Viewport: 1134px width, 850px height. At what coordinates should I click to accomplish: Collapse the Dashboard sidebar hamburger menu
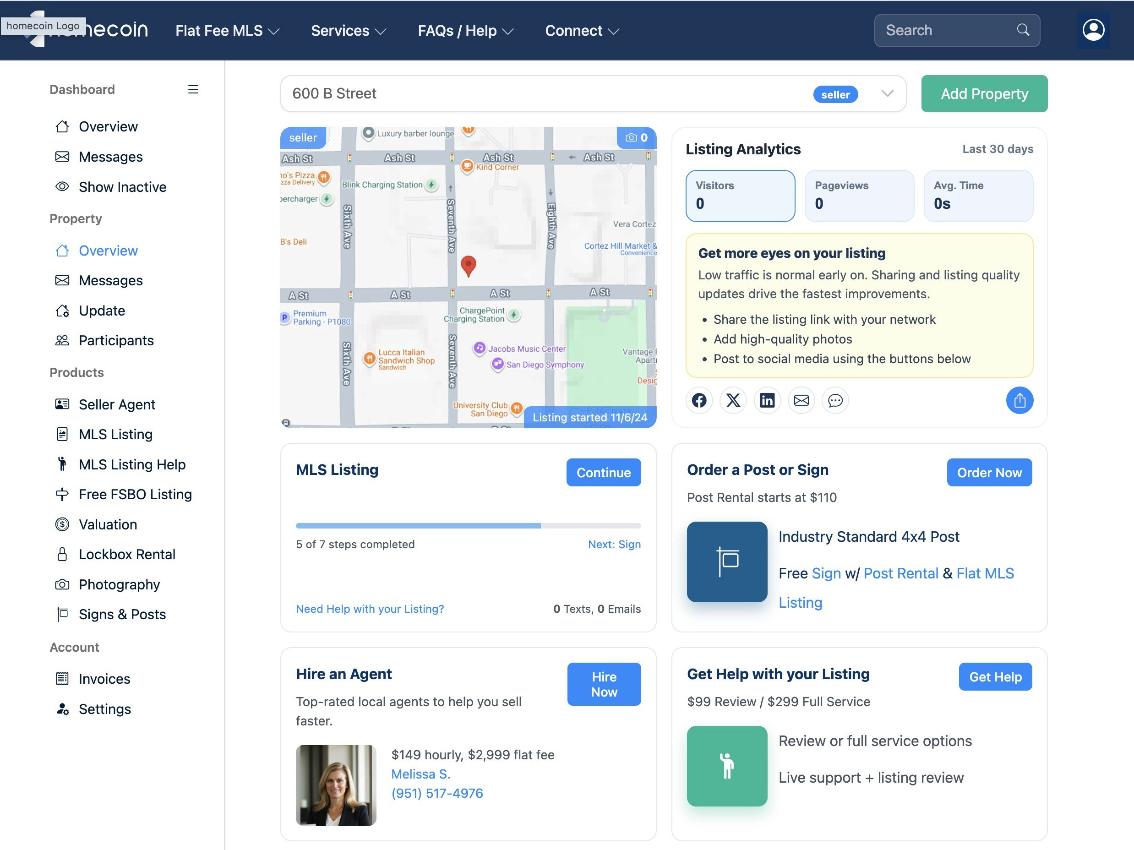[x=193, y=89]
